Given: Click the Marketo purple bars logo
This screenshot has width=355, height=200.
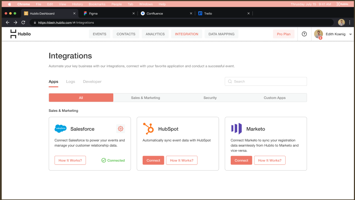Looking at the screenshot, I should [236, 128].
